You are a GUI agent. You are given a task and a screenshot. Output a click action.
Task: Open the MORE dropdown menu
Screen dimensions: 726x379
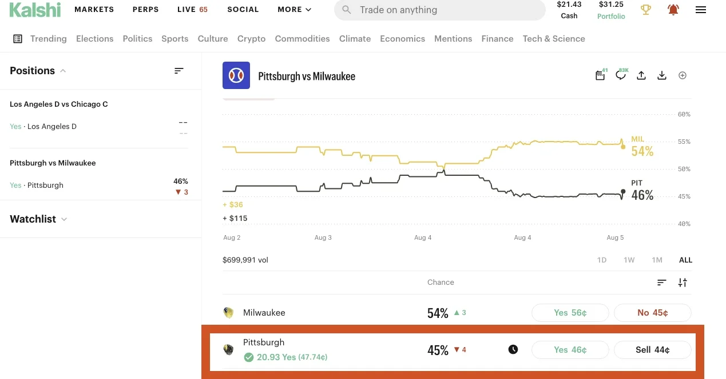pyautogui.click(x=295, y=10)
